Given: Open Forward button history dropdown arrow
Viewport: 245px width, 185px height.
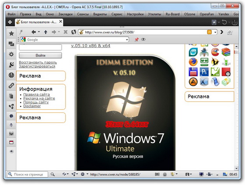Looking at the screenshot, I should (x=59, y=32).
